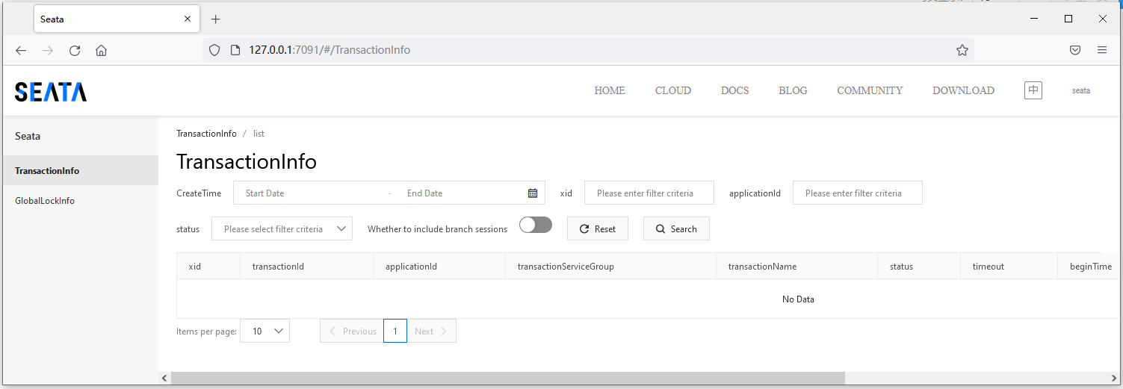Open the browser hamburger menu
The image size is (1123, 389).
click(x=1102, y=50)
